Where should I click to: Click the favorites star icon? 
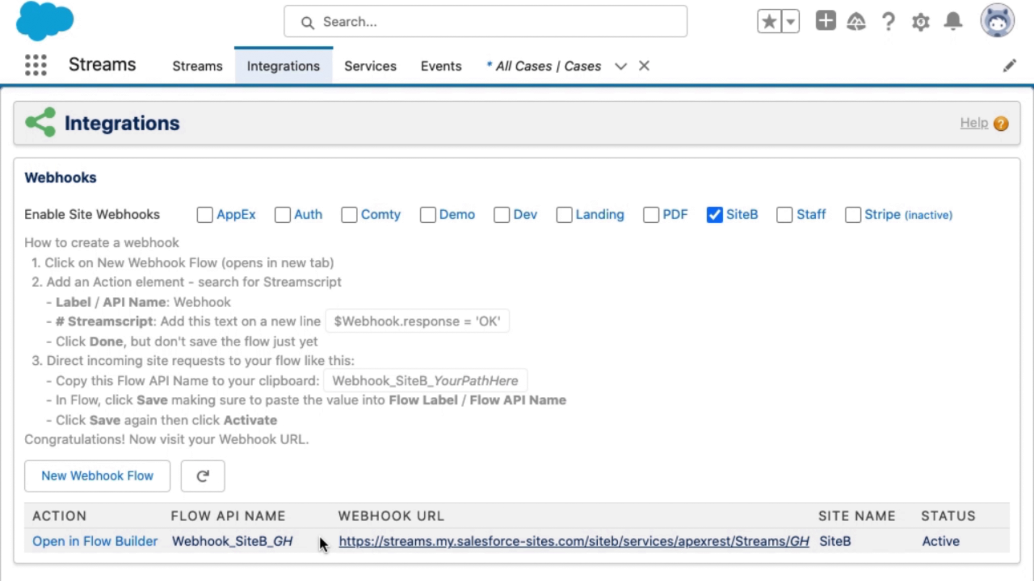(x=769, y=22)
